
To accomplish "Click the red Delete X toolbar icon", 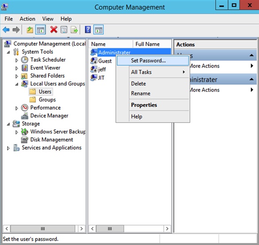I will pyautogui.click(x=54, y=30).
